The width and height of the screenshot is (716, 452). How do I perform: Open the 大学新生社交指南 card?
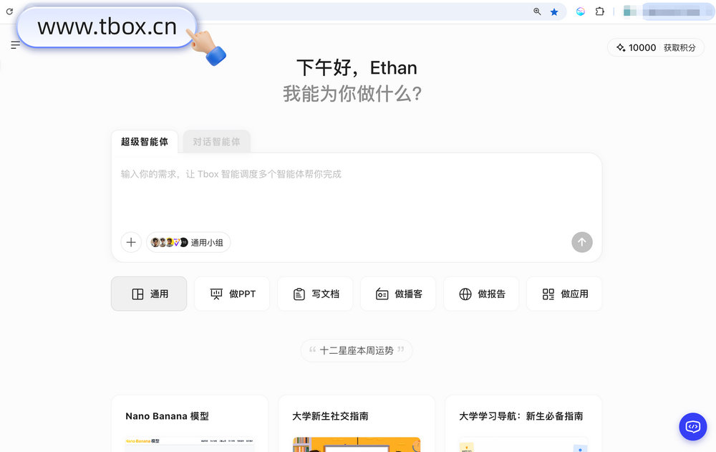pyautogui.click(x=357, y=423)
